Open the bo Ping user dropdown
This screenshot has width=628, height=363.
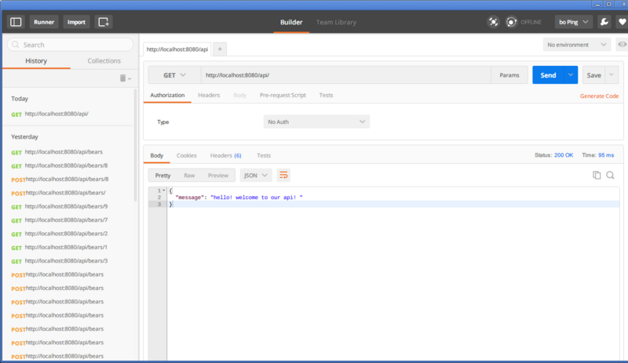click(x=574, y=22)
